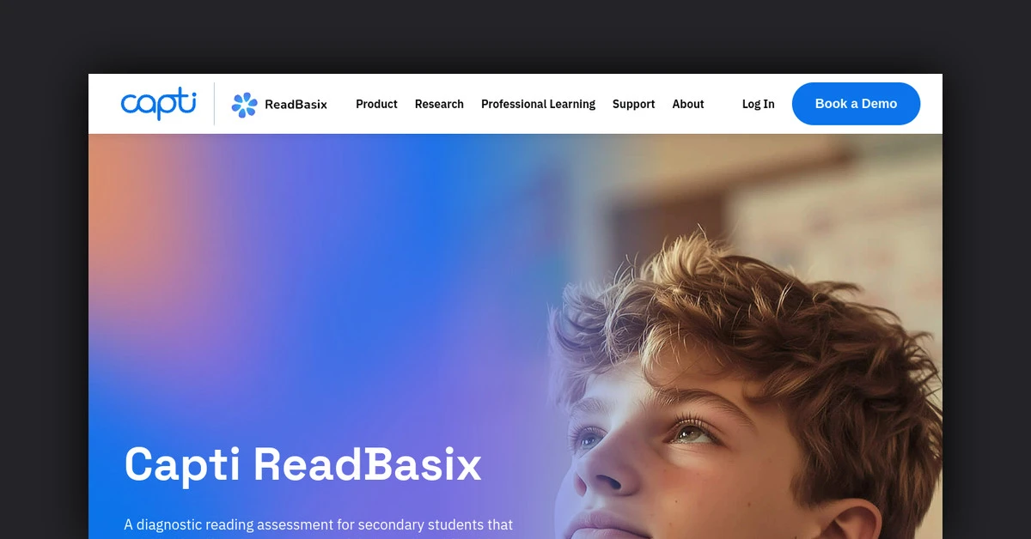Click the word ReadBasix in the hero heading
1031x539 pixels.
pos(367,463)
